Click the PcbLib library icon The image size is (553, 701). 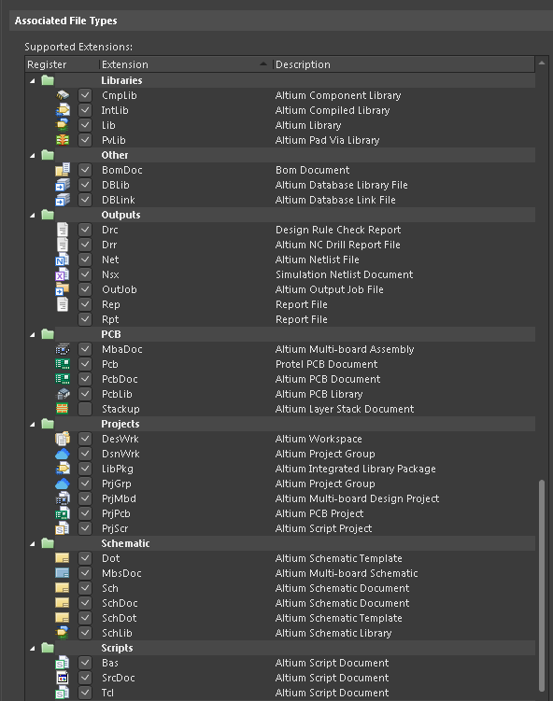[x=63, y=394]
